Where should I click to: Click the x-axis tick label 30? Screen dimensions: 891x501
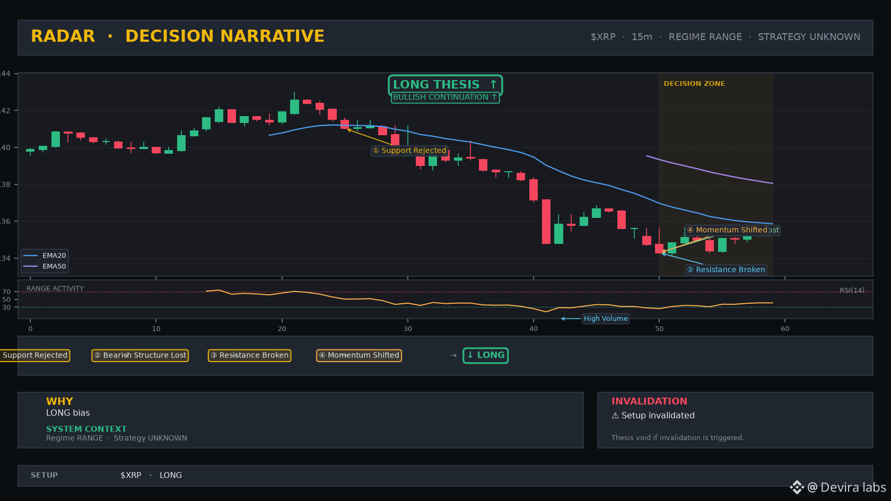pos(408,329)
